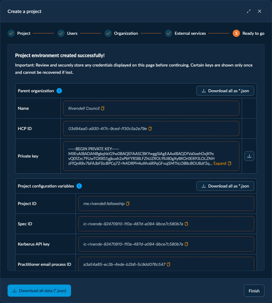Copy the Kerberus API key

coord(186,244)
